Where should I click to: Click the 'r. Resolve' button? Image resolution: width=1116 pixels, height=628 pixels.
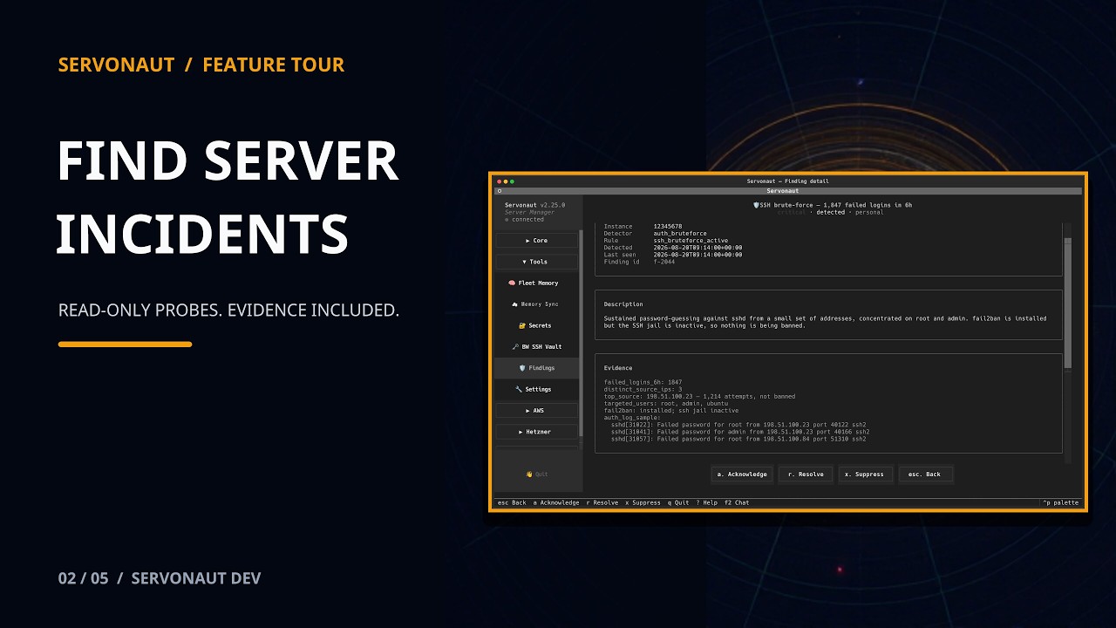tap(806, 474)
